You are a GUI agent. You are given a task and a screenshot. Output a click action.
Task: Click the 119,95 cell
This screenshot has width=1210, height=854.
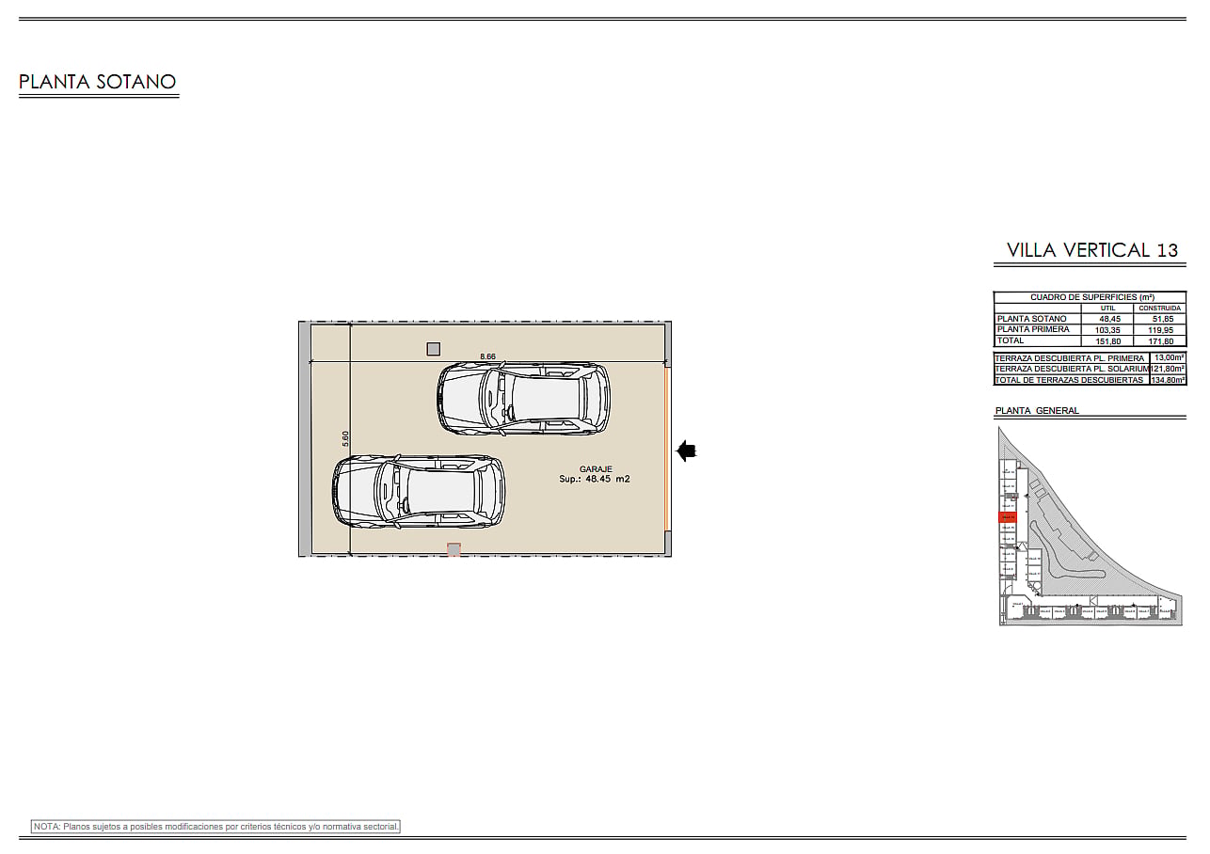tap(1159, 330)
